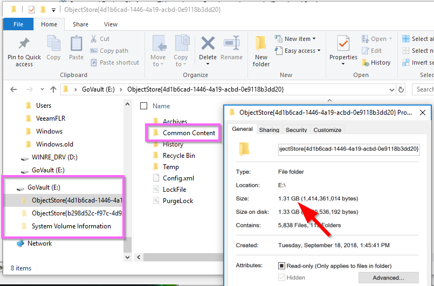Click the Cut scissors icon

click(x=93, y=39)
